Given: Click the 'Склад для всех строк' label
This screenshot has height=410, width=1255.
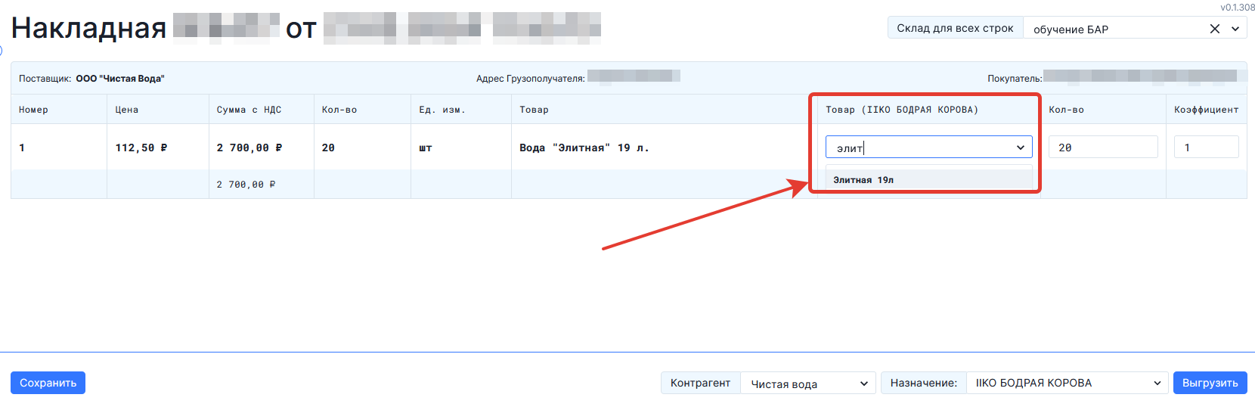Looking at the screenshot, I should (x=955, y=28).
